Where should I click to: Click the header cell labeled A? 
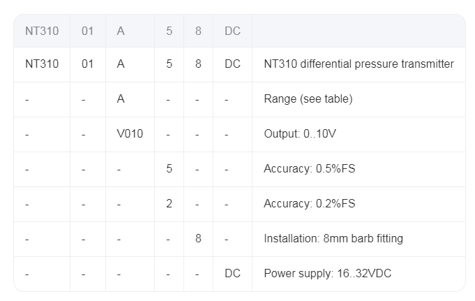coord(121,31)
